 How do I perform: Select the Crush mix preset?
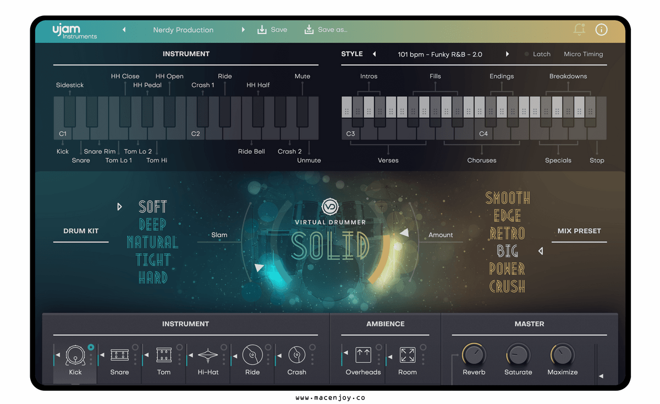pyautogui.click(x=507, y=286)
